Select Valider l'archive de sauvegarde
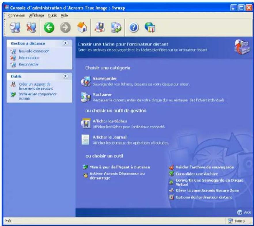The height and width of the screenshot is (226, 254). (205, 167)
